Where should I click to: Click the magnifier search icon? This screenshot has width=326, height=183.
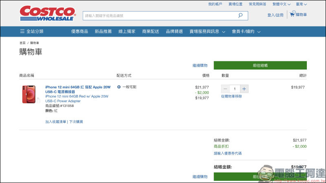click(x=240, y=15)
